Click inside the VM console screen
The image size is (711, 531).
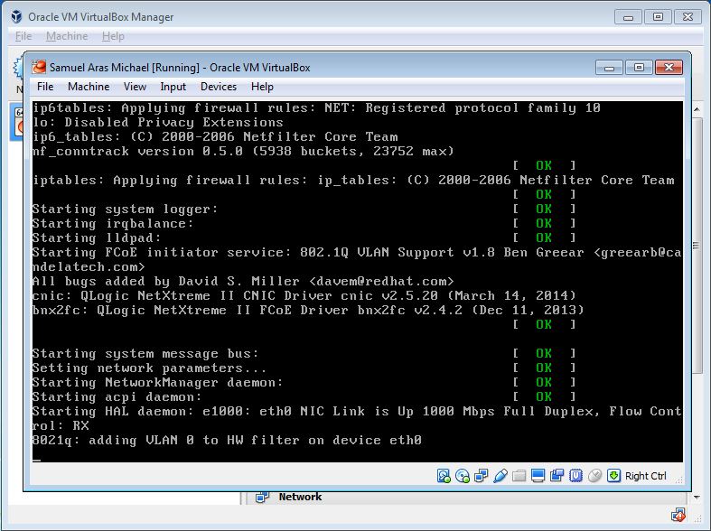tap(358, 282)
